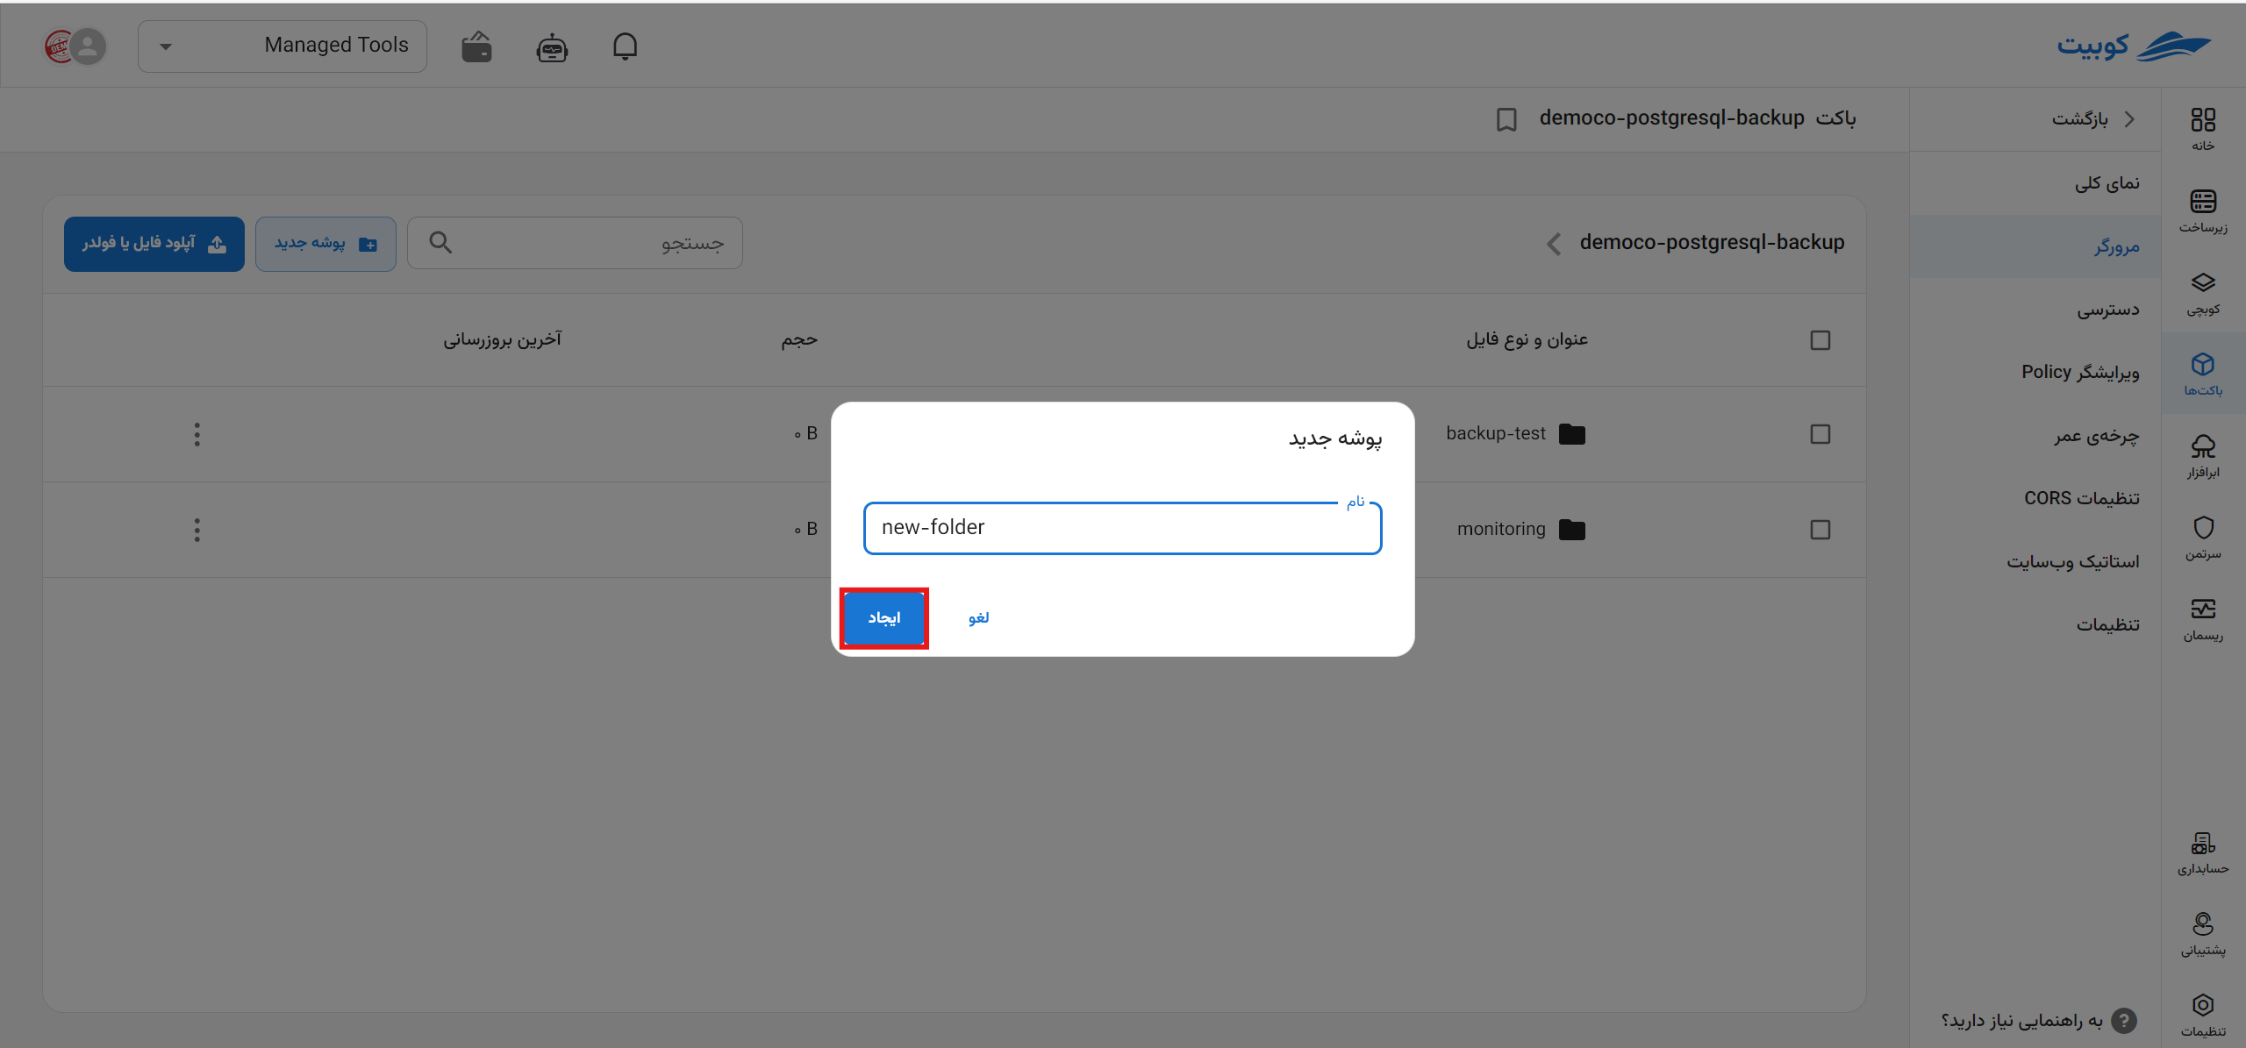Check the monitoring row checkbox
Screen dimensions: 2246x1048
point(1820,530)
